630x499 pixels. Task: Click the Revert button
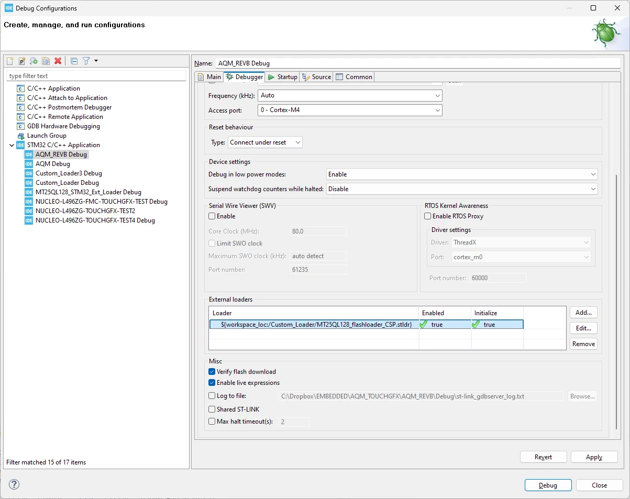point(544,457)
